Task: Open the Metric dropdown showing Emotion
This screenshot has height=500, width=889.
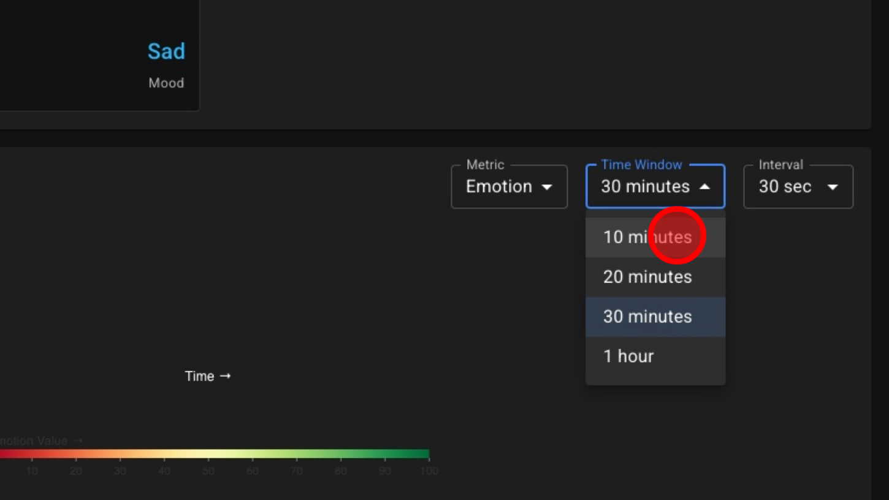Action: (x=508, y=187)
